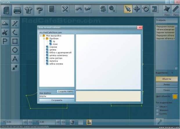Select the double-arrow measure tool
Viewport: 180px width, 129px height.
click(15, 68)
